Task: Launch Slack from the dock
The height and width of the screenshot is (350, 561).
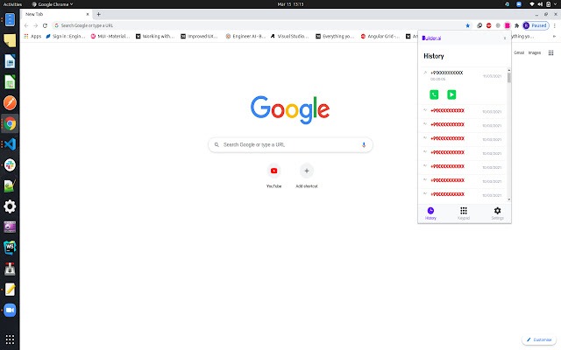Action: (x=10, y=165)
